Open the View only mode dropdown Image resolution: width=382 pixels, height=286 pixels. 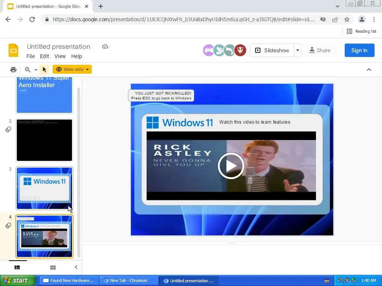(72, 69)
